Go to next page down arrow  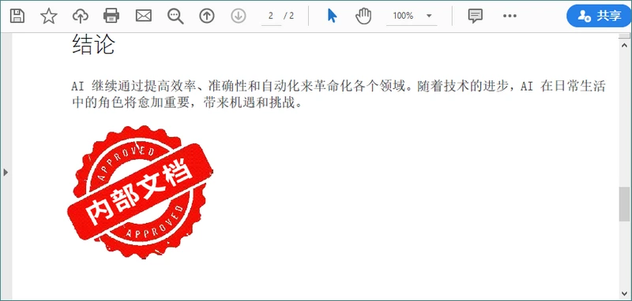pos(239,16)
